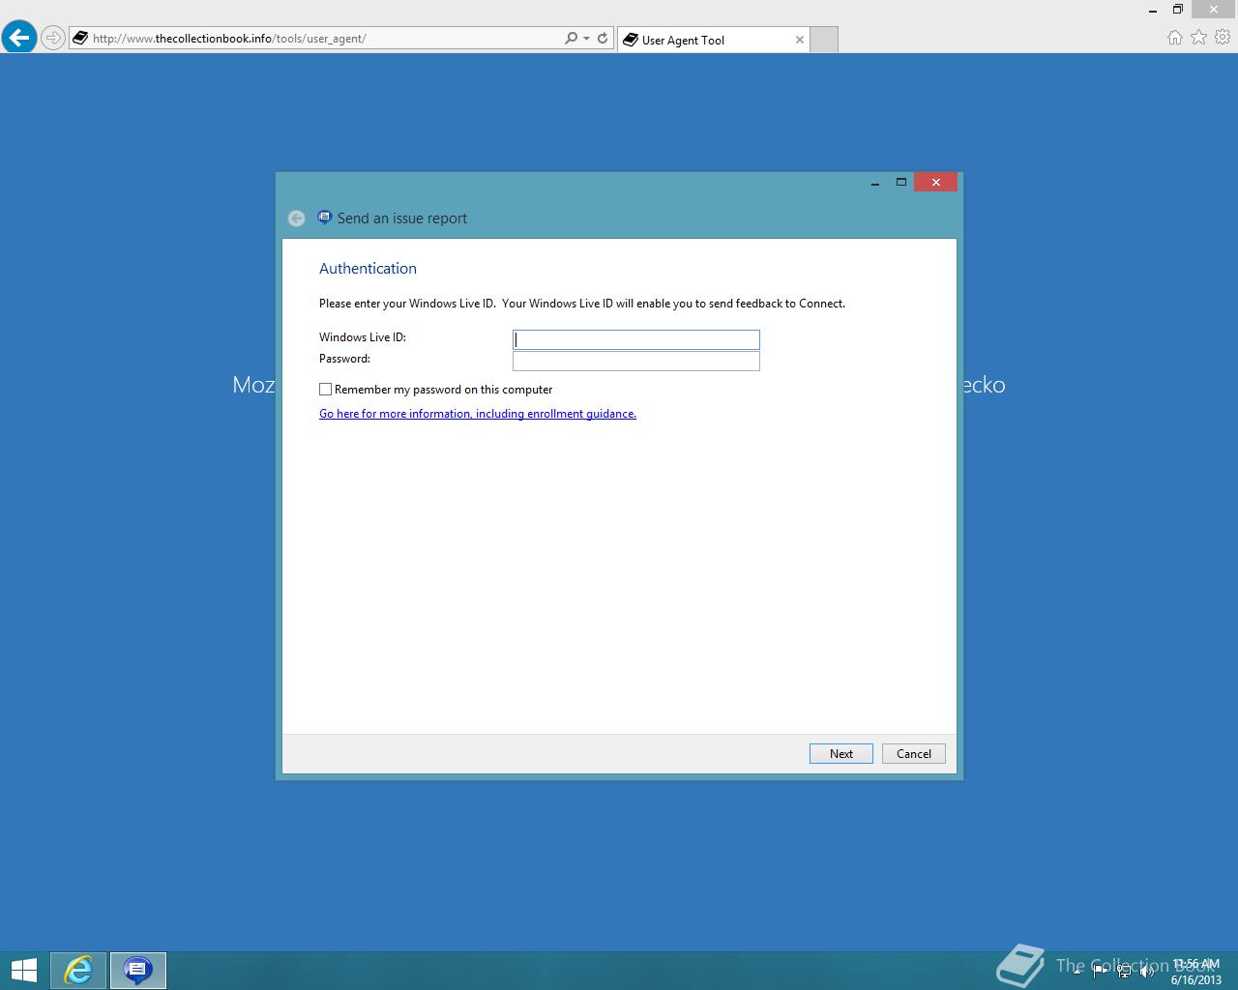Screen dimensions: 1238x990
Task: Focus the Password field
Action: (636, 361)
